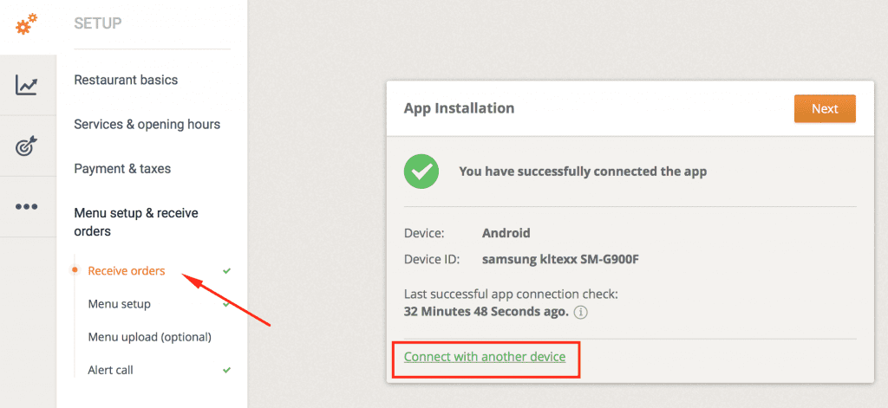Click the green success checkmark circle
The image size is (888, 408).
point(421,172)
